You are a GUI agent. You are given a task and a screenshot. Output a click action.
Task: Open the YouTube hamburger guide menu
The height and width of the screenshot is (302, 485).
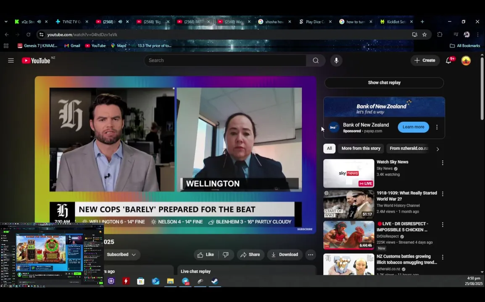pyautogui.click(x=11, y=60)
